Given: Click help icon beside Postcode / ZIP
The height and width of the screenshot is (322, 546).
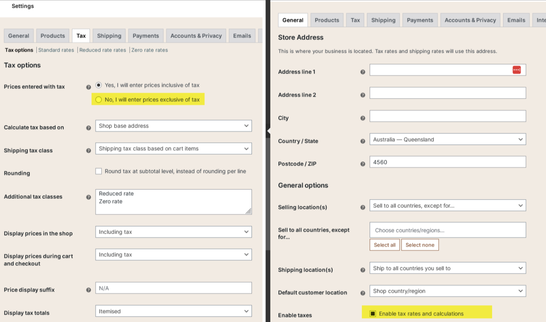Looking at the screenshot, I should click(x=362, y=164).
